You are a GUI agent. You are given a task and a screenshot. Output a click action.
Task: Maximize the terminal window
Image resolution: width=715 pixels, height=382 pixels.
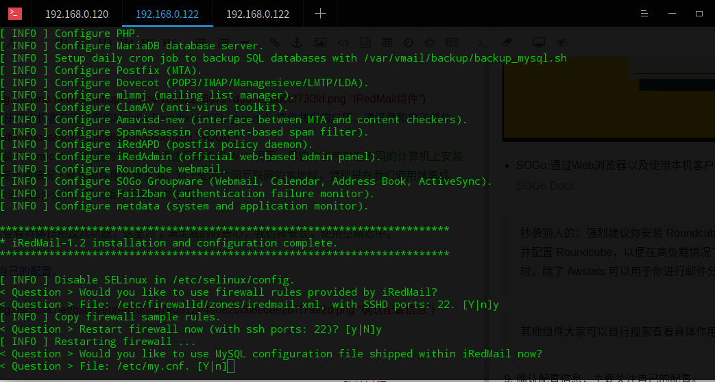(699, 14)
